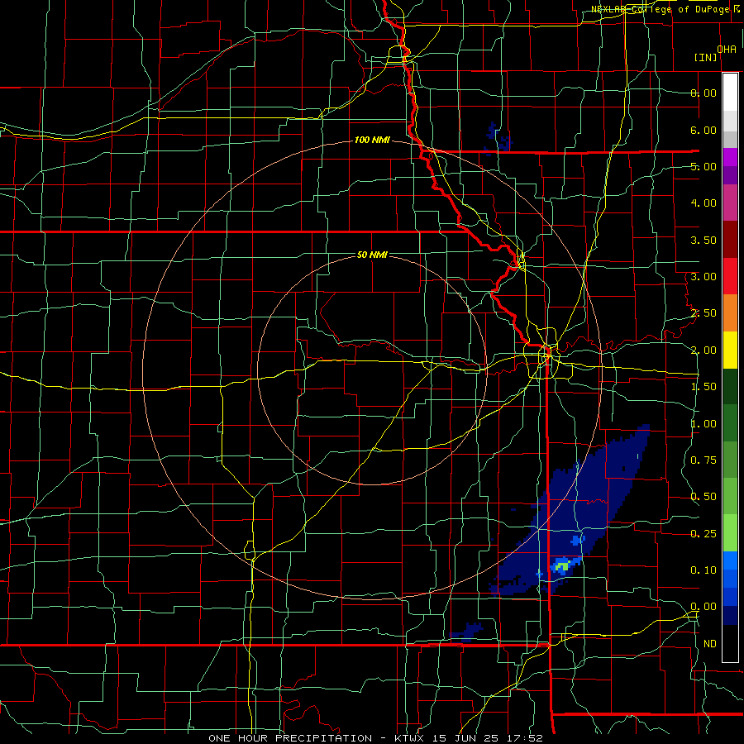Click the ND legend label
The image size is (744, 744).
(710, 644)
